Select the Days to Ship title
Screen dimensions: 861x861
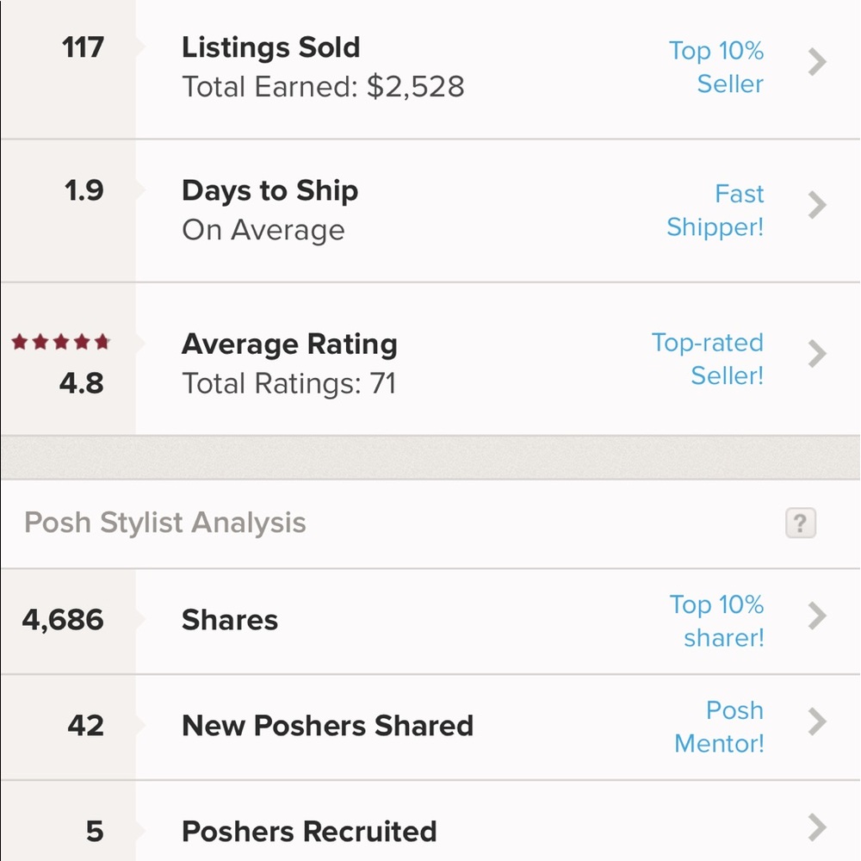click(269, 190)
